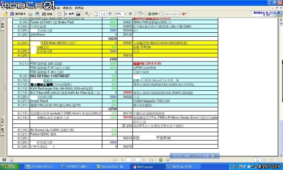Screen dimensions: 283x170
Task: Click the page number field 1/1
Action: click(133, 160)
